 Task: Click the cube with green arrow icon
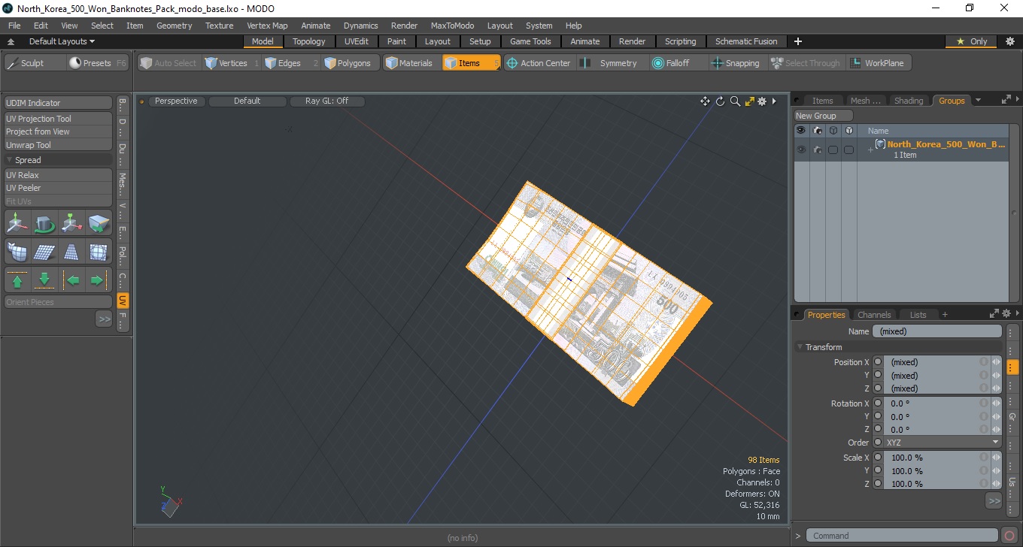[x=99, y=223]
